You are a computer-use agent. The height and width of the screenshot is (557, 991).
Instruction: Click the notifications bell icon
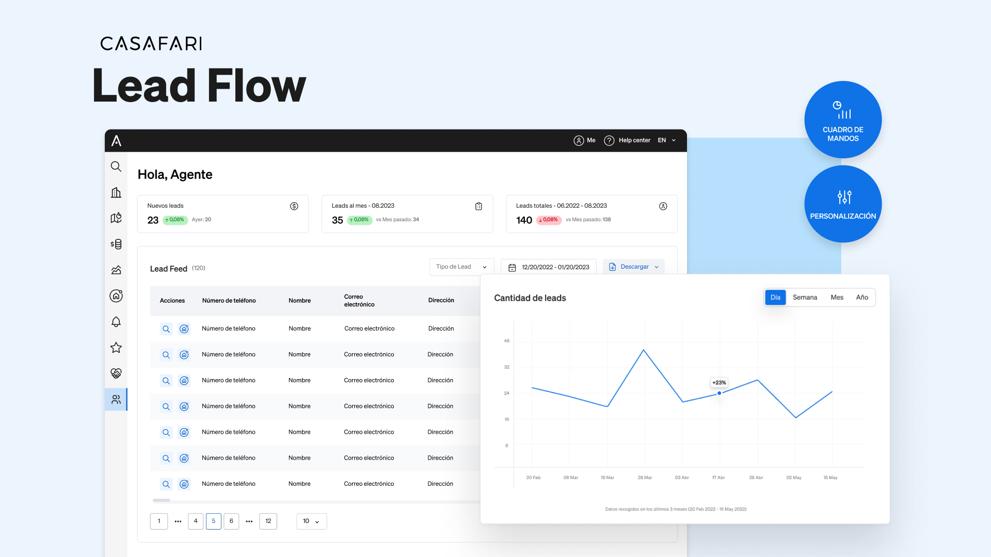tap(116, 321)
